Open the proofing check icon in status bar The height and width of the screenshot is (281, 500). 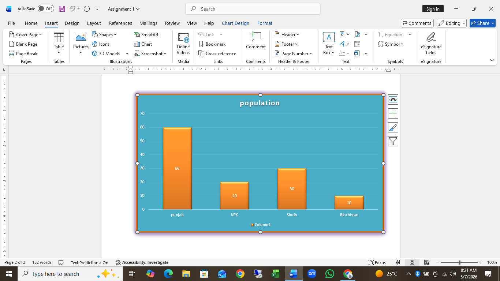[x=61, y=262]
